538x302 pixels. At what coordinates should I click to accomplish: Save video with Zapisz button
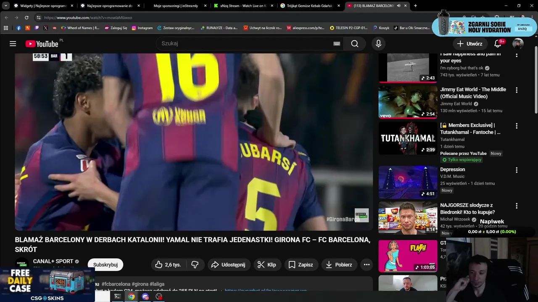pos(301,265)
